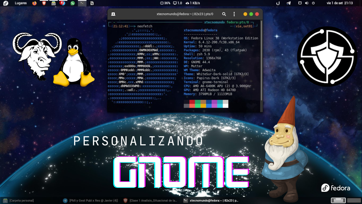
Task: Open the system power menu
Action: click(313, 3)
